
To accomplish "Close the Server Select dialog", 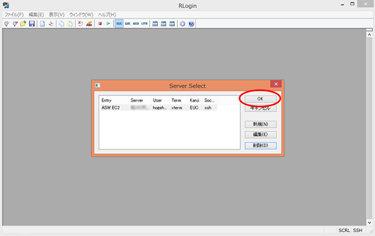I will [x=276, y=84].
